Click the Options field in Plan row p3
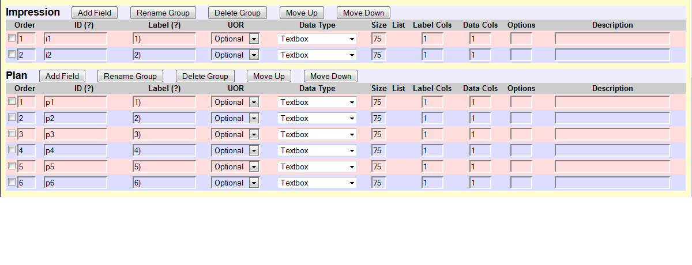 pyautogui.click(x=521, y=134)
